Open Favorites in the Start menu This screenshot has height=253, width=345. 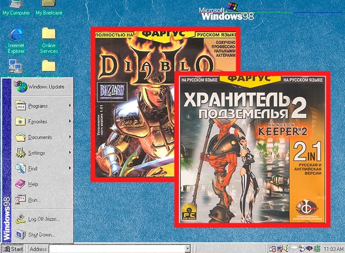point(42,121)
